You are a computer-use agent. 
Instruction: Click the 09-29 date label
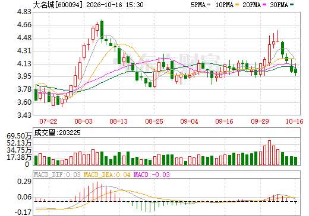[260, 121]
